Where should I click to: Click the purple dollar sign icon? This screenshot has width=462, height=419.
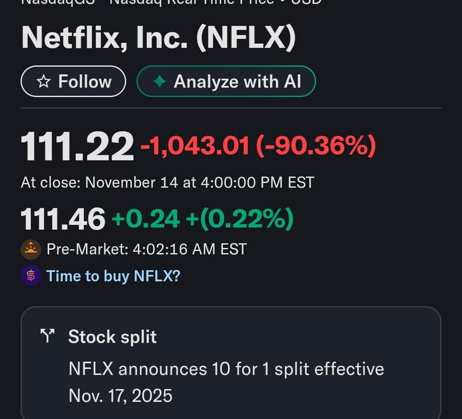31,276
